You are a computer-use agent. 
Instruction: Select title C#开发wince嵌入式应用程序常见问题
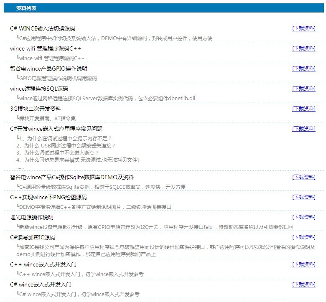point(56,129)
